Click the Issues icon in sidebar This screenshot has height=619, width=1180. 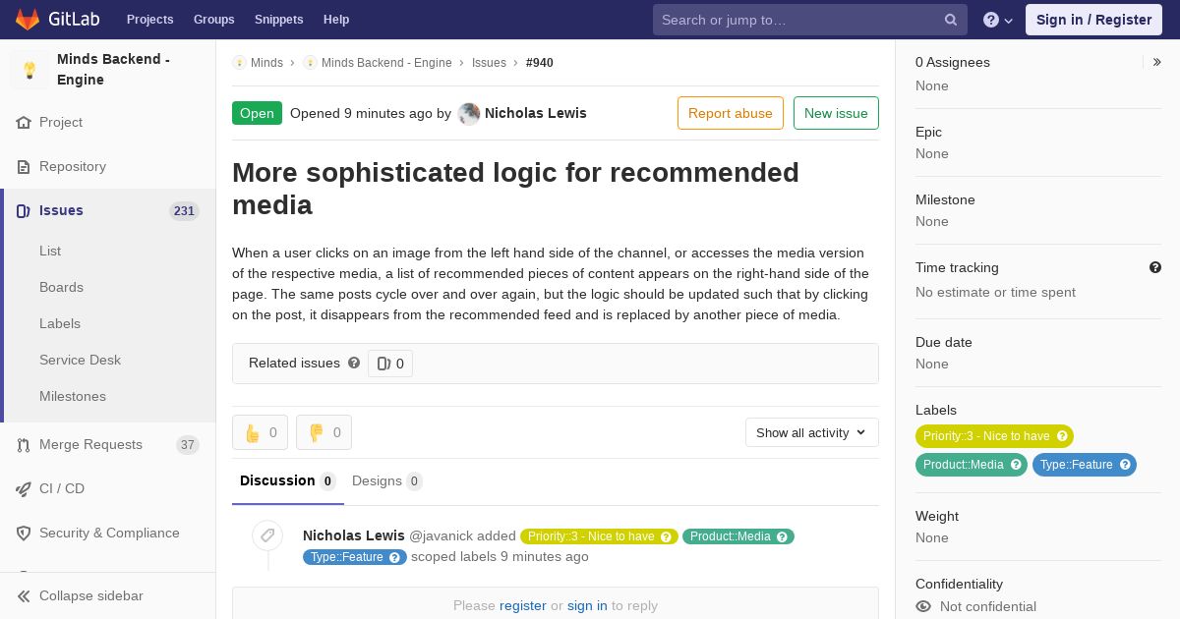24,211
